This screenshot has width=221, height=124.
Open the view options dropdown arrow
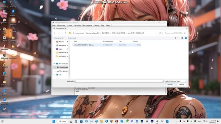coord(178,38)
